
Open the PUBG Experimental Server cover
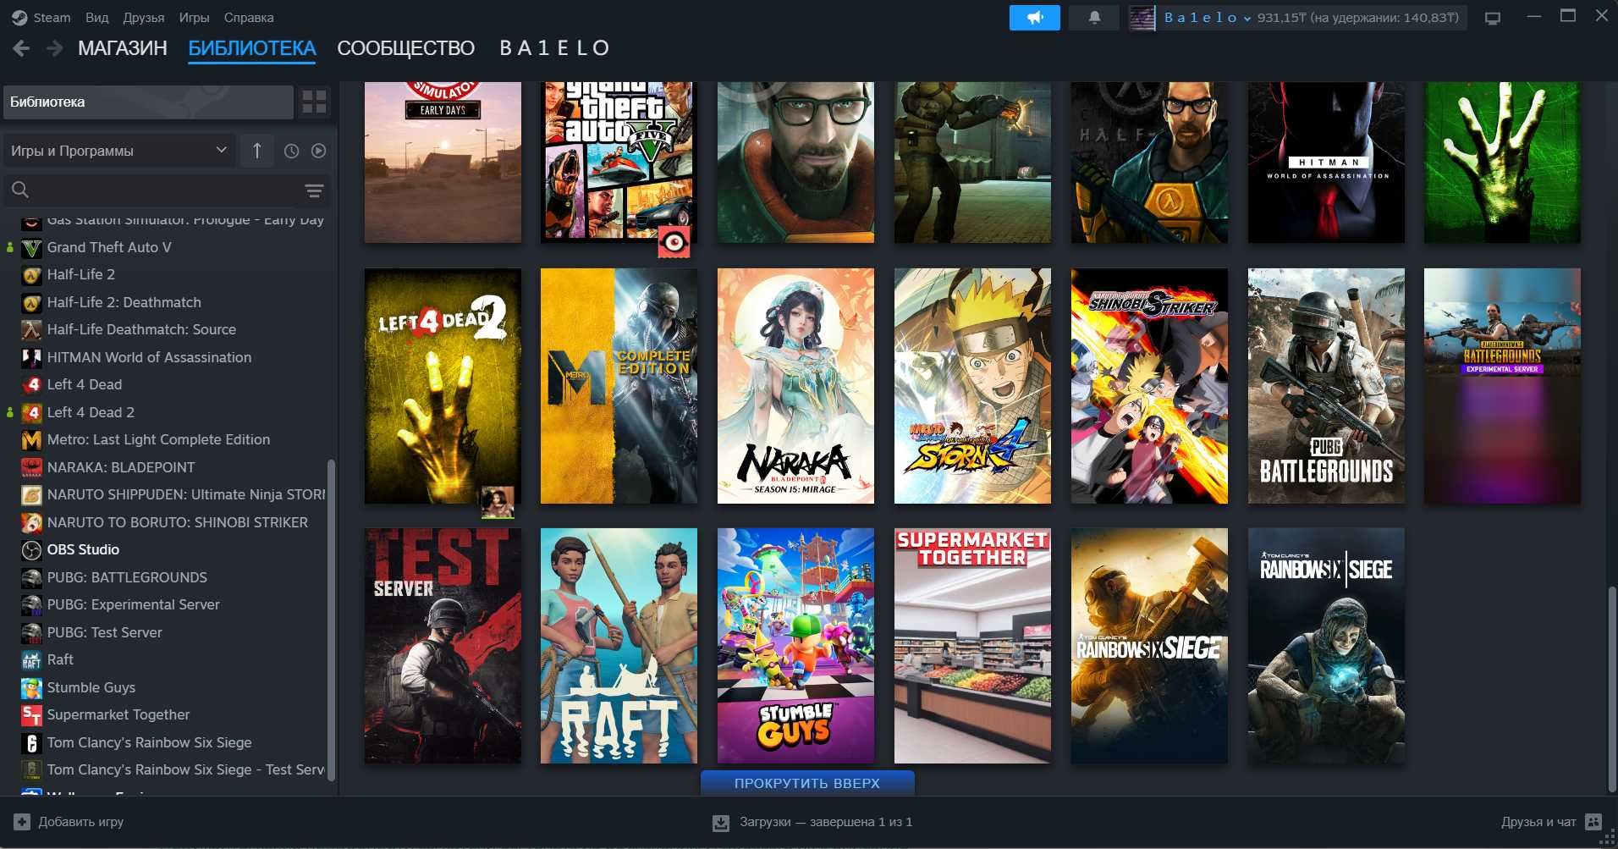1502,386
